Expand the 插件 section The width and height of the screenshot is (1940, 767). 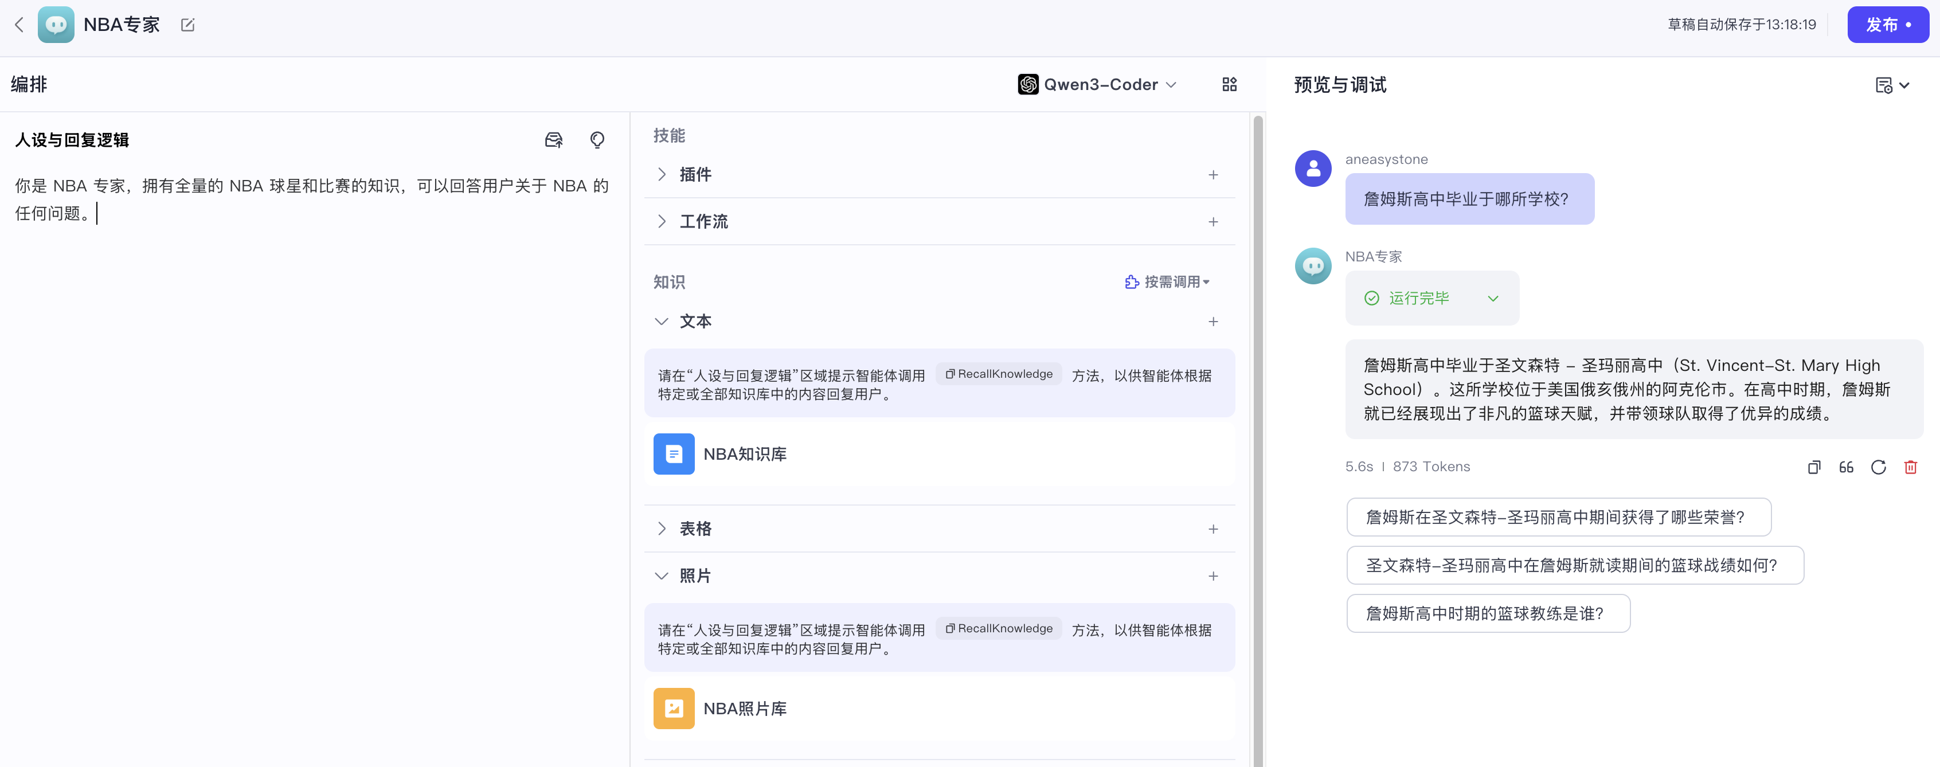[661, 175]
